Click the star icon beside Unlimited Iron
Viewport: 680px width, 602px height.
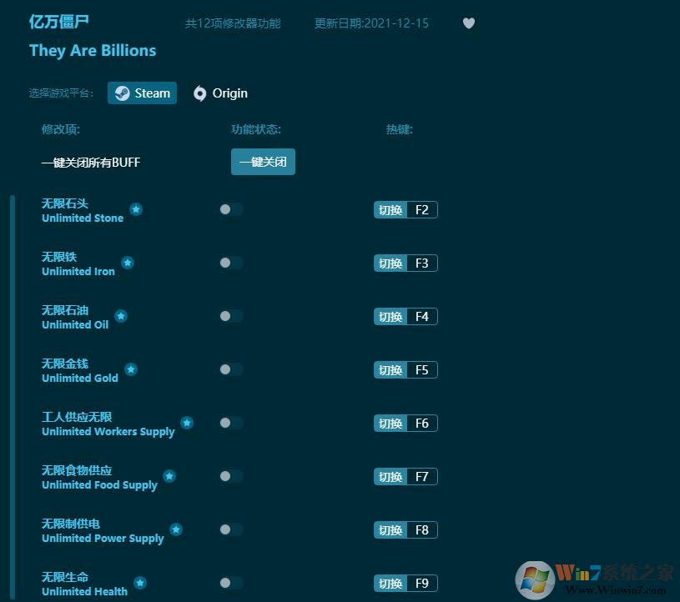point(128,263)
